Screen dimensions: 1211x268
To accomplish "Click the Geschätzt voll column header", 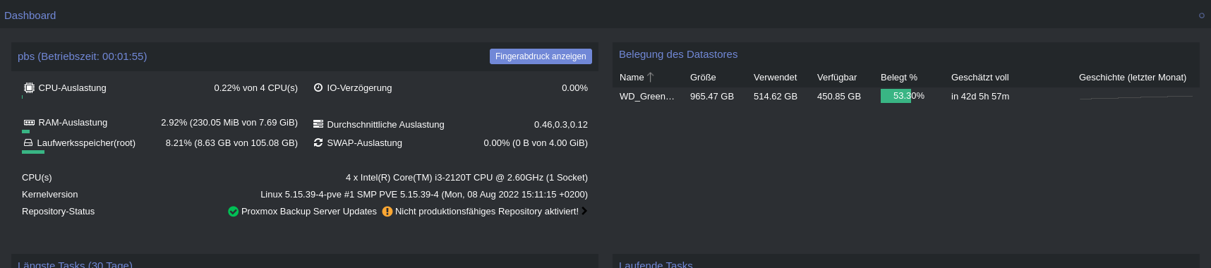I will [x=980, y=78].
